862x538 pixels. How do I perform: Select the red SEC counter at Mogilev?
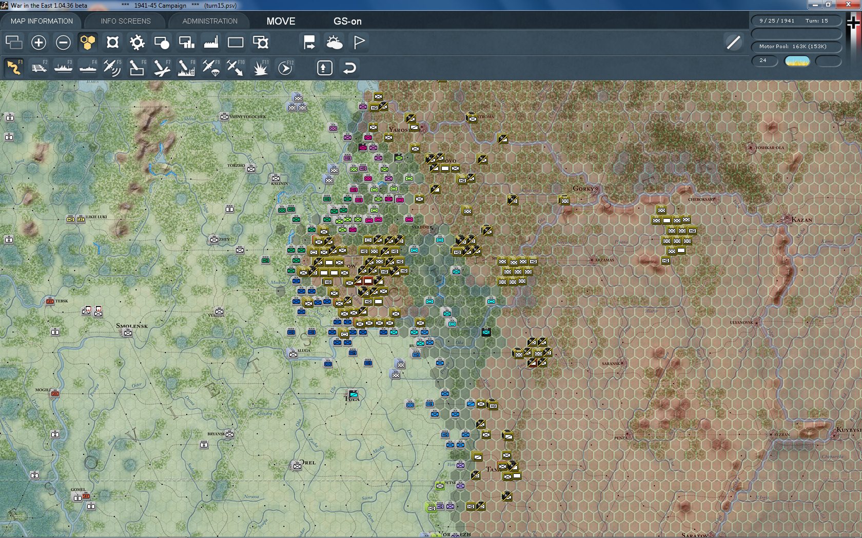pyautogui.click(x=55, y=394)
